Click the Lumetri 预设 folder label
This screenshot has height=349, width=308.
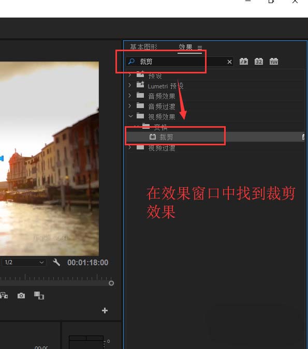166,86
